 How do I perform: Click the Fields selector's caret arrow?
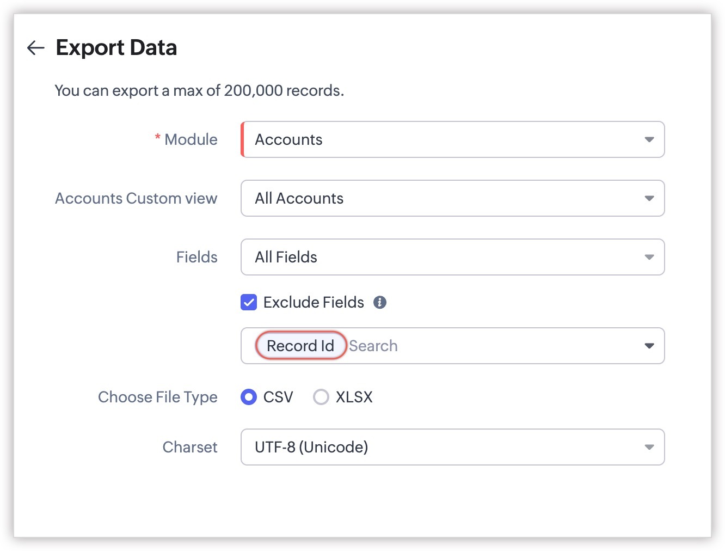coord(649,258)
